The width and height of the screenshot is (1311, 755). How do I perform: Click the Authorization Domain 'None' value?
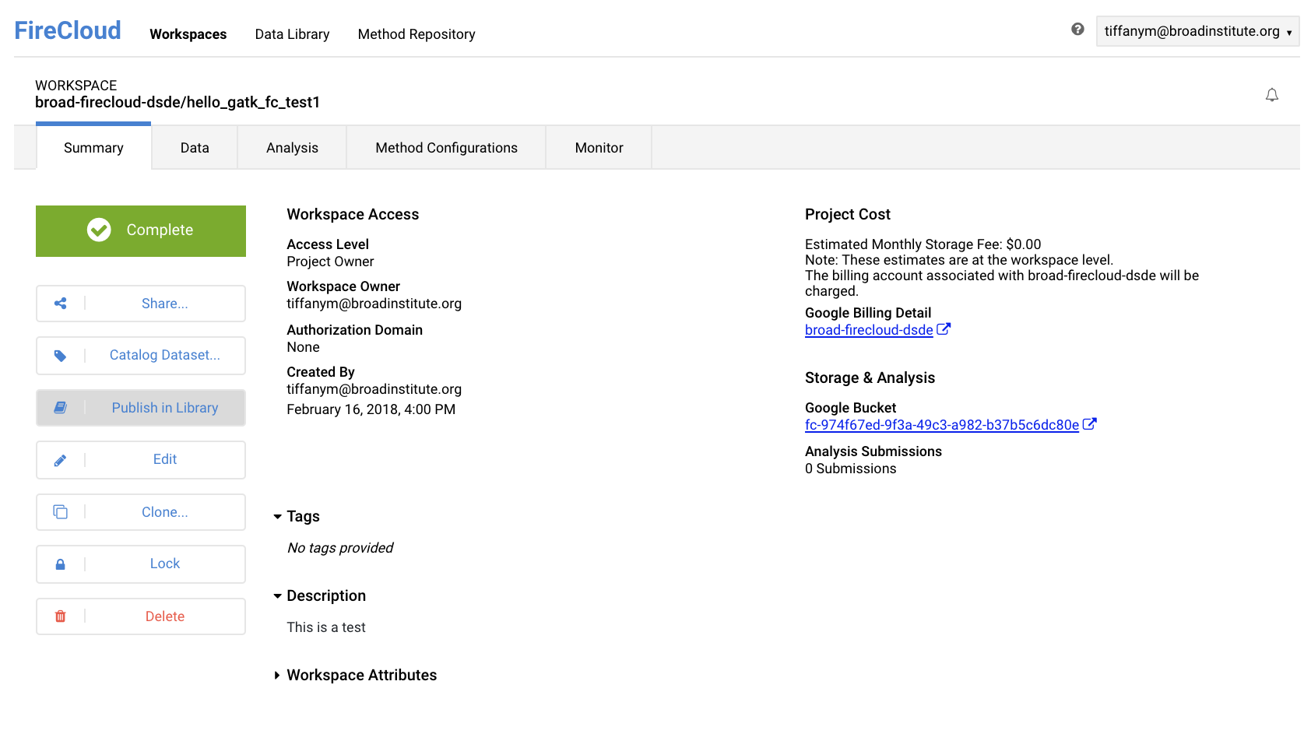[x=304, y=347]
